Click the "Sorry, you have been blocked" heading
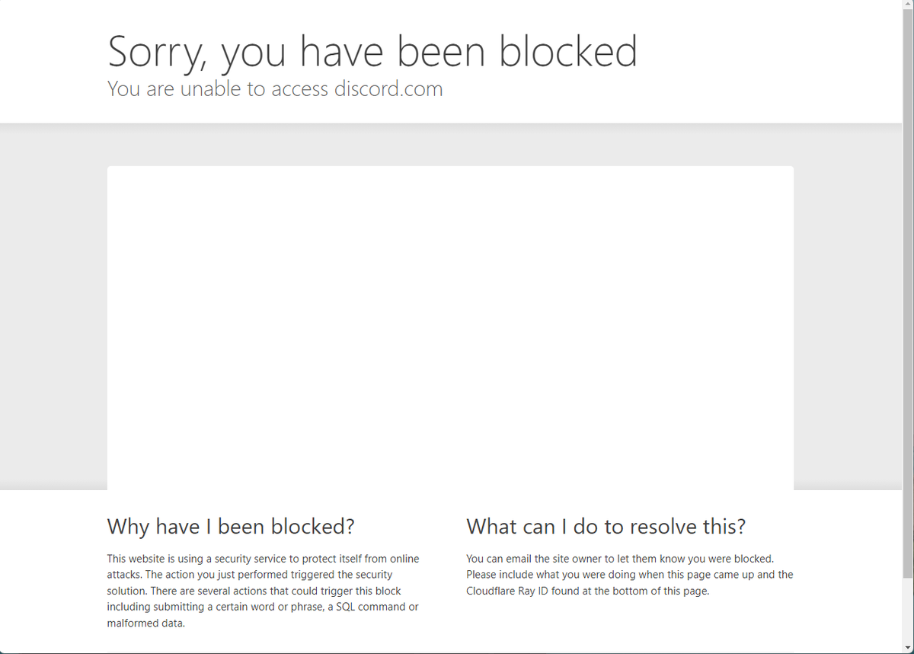Screen dimensions: 914x654 tap(372, 52)
